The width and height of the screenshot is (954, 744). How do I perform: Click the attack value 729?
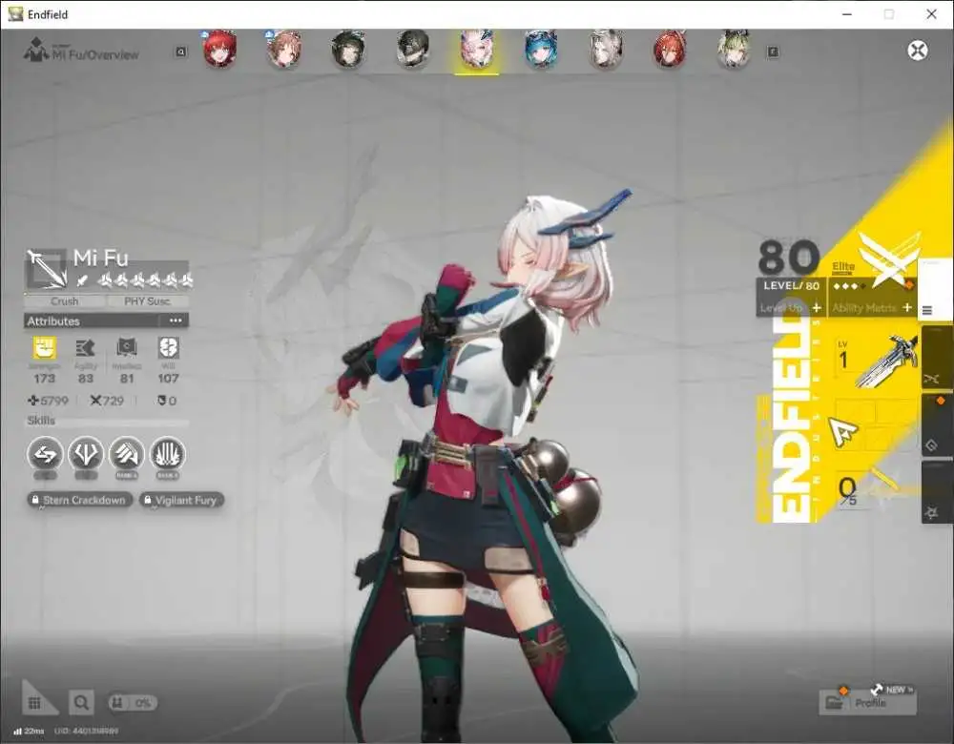click(107, 401)
